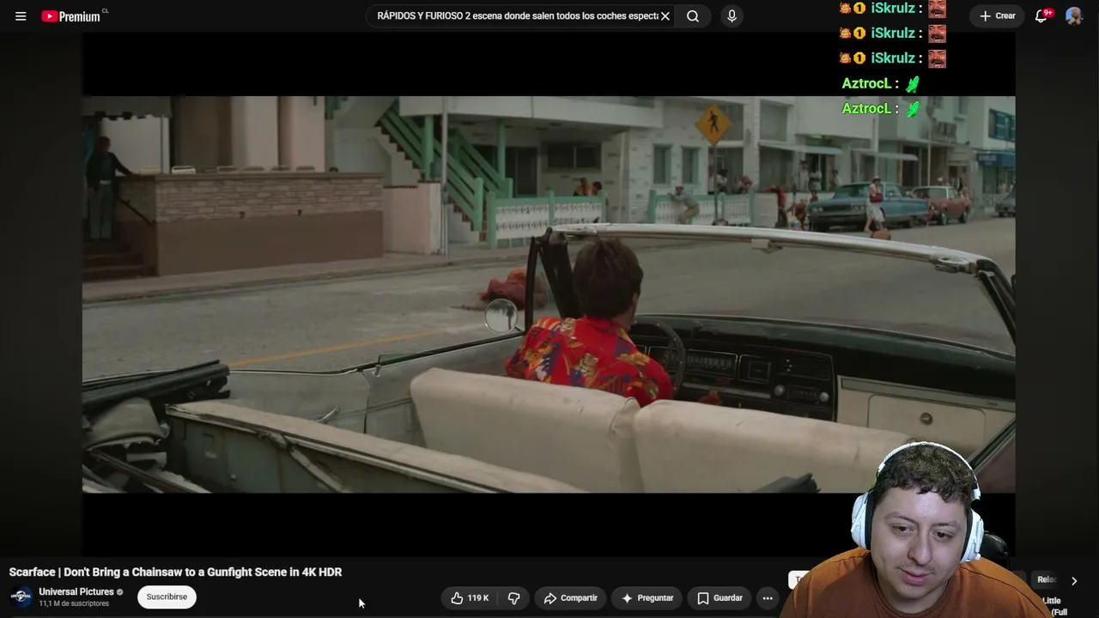The image size is (1099, 618).
Task: Open the notifications bell
Action: coord(1041,16)
